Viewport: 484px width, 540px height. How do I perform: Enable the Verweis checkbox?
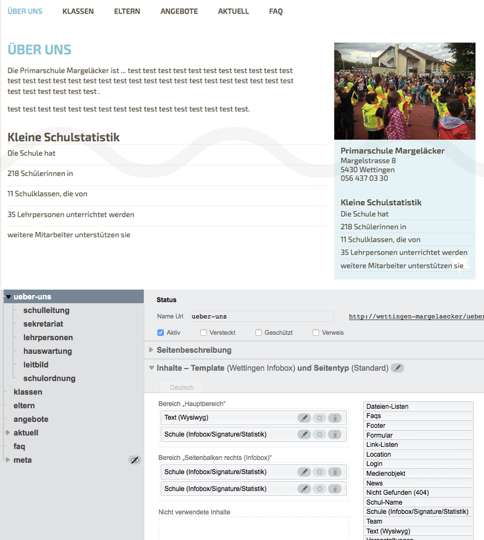(316, 333)
